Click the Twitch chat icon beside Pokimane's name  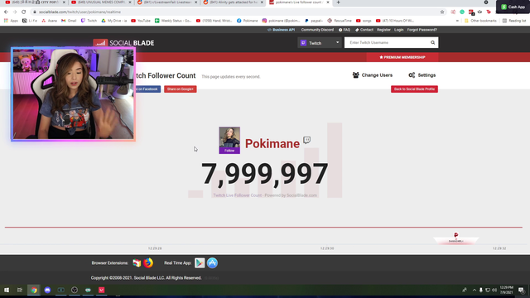tap(306, 140)
